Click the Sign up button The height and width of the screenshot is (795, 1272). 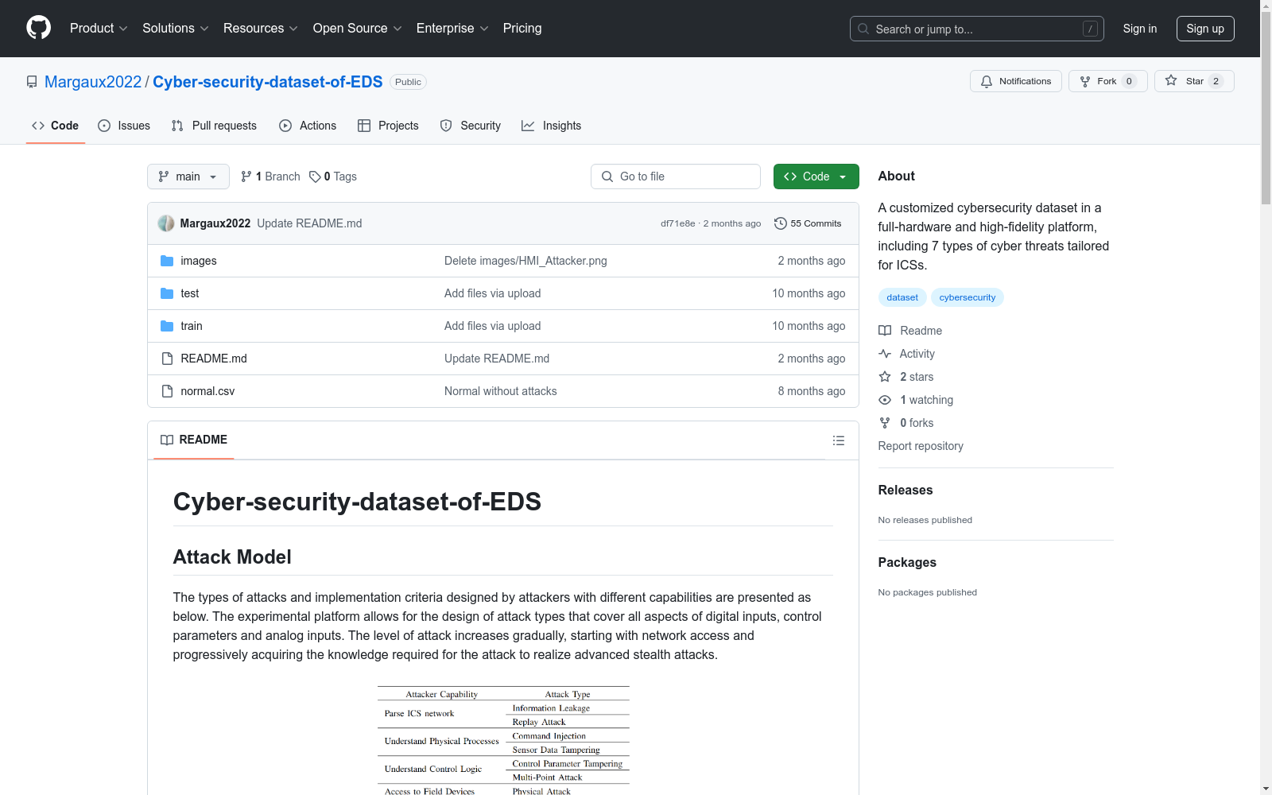(1205, 28)
